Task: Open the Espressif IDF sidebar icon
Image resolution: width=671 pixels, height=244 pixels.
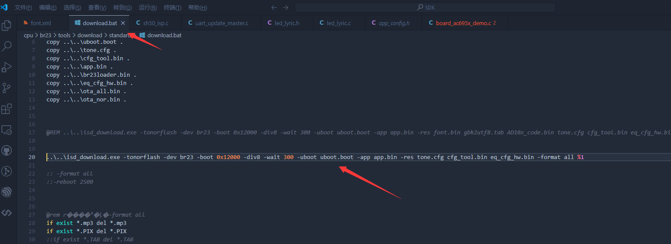Action: pyautogui.click(x=7, y=192)
